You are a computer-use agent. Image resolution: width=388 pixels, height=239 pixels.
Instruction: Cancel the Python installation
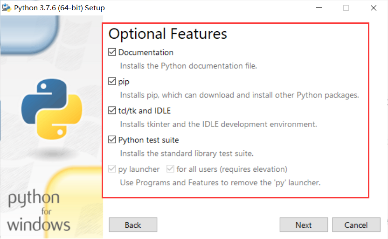coord(356,225)
